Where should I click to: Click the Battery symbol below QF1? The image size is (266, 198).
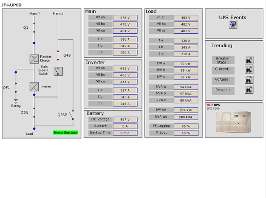click(16, 101)
